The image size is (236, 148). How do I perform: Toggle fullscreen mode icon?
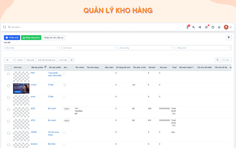5,27
